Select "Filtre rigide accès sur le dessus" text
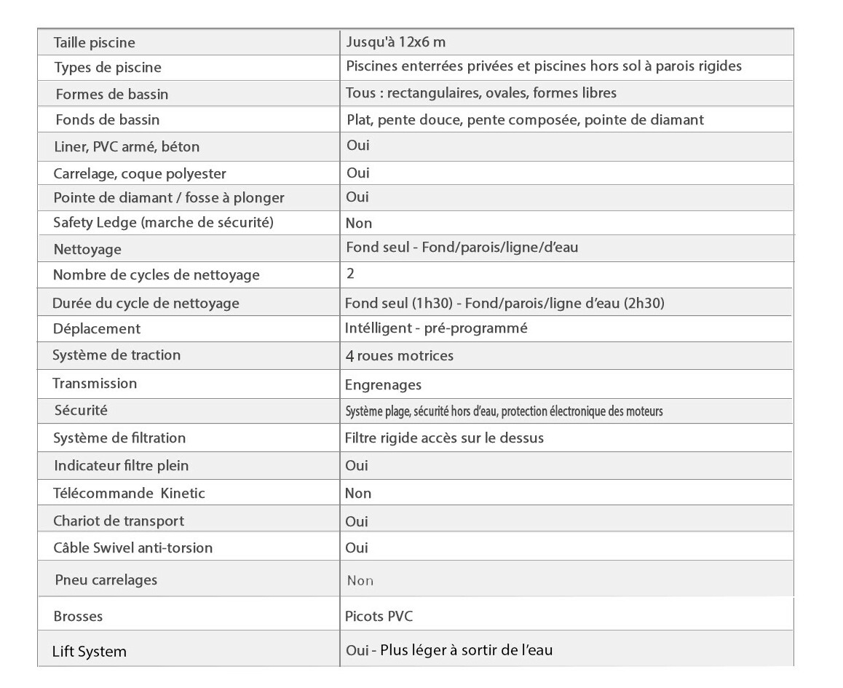Image resolution: width=843 pixels, height=688 pixels. (444, 438)
